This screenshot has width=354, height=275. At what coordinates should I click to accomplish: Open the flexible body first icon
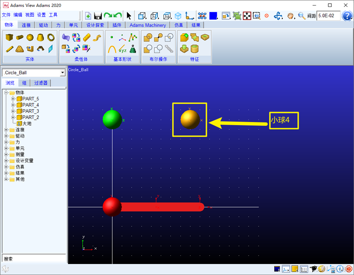point(66,37)
